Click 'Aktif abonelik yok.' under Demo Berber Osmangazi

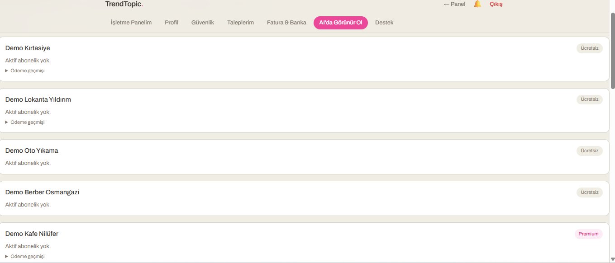[x=28, y=205]
